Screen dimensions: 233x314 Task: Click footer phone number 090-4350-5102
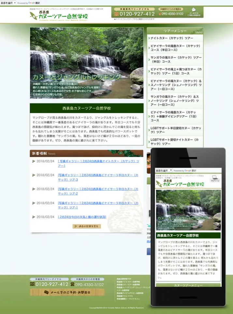click(x=89, y=284)
